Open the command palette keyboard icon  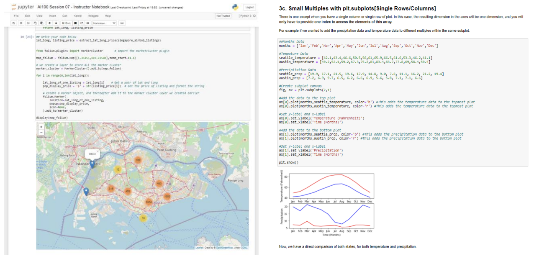(123, 23)
